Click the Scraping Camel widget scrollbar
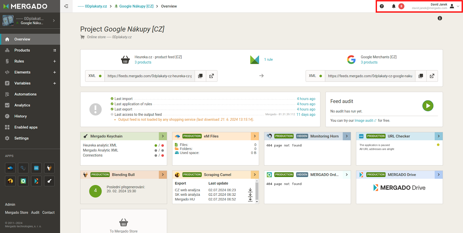Image resolution: width=463 pixels, height=233 pixels. 257,191
